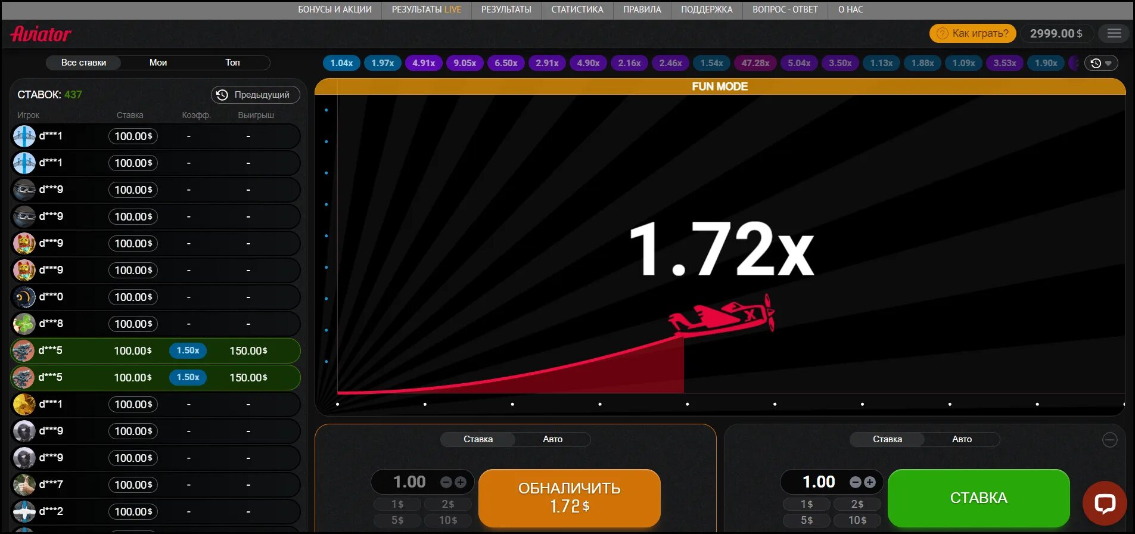
Task: Select Все ставки tab
Action: click(83, 63)
